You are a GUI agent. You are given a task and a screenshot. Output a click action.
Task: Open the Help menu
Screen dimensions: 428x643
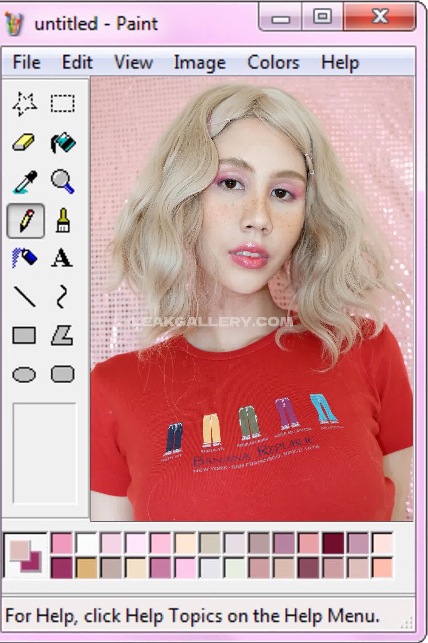coord(340,63)
